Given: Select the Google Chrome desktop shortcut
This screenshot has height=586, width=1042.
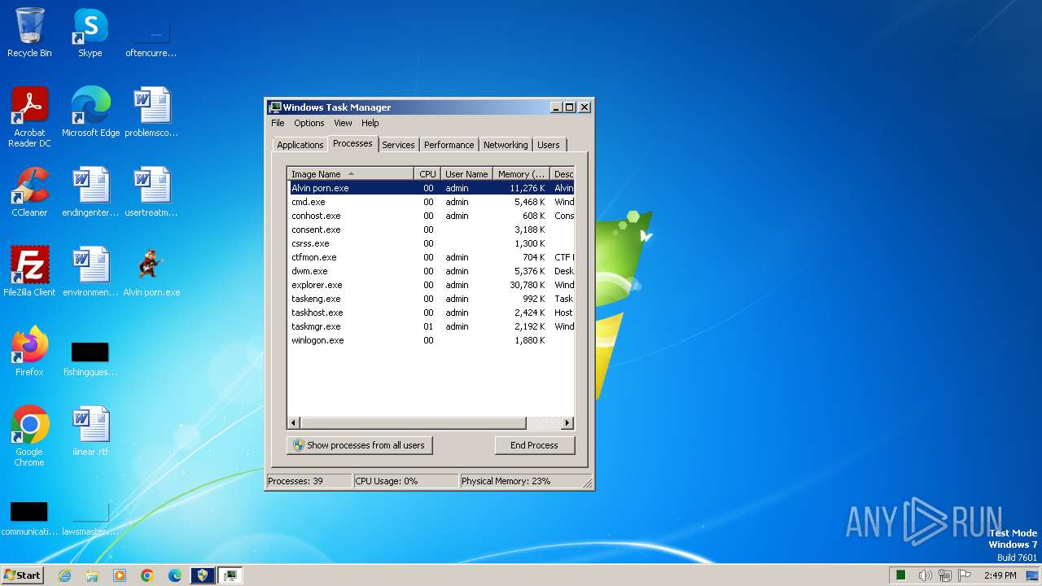Looking at the screenshot, I should 29,436.
